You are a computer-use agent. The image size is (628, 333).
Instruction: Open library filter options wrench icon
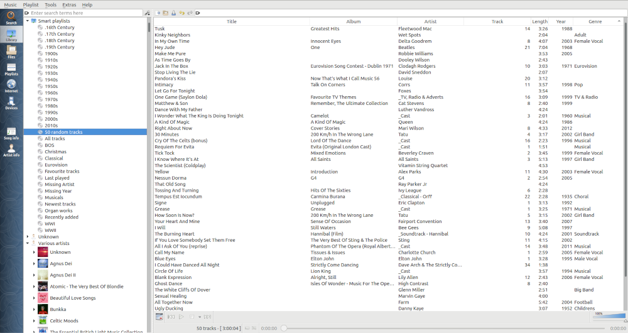point(147,13)
